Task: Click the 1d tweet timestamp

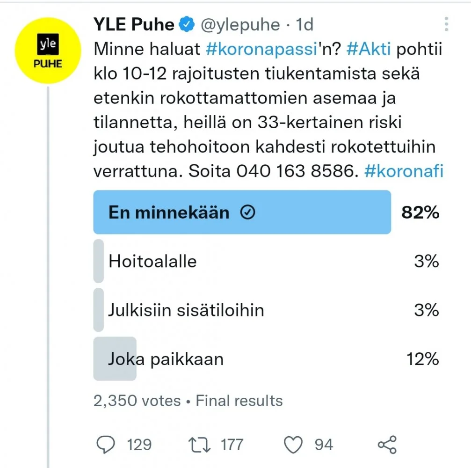Action: (x=304, y=24)
